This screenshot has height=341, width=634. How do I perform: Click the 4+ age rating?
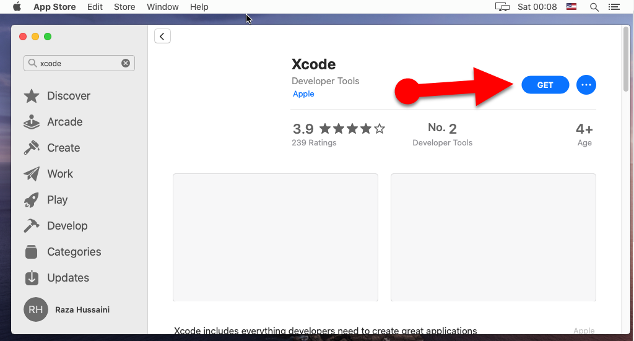click(x=584, y=129)
